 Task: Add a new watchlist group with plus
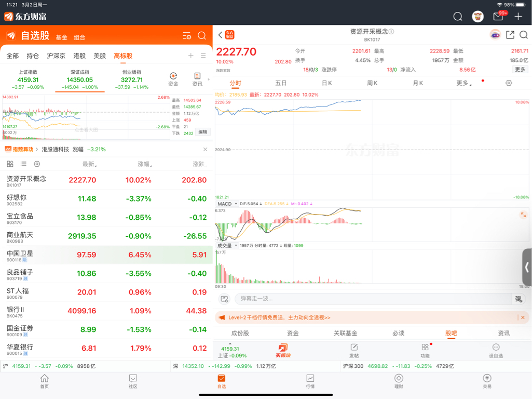pyautogui.click(x=190, y=56)
